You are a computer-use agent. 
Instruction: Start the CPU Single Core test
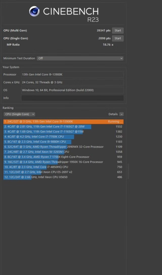click(118, 38)
